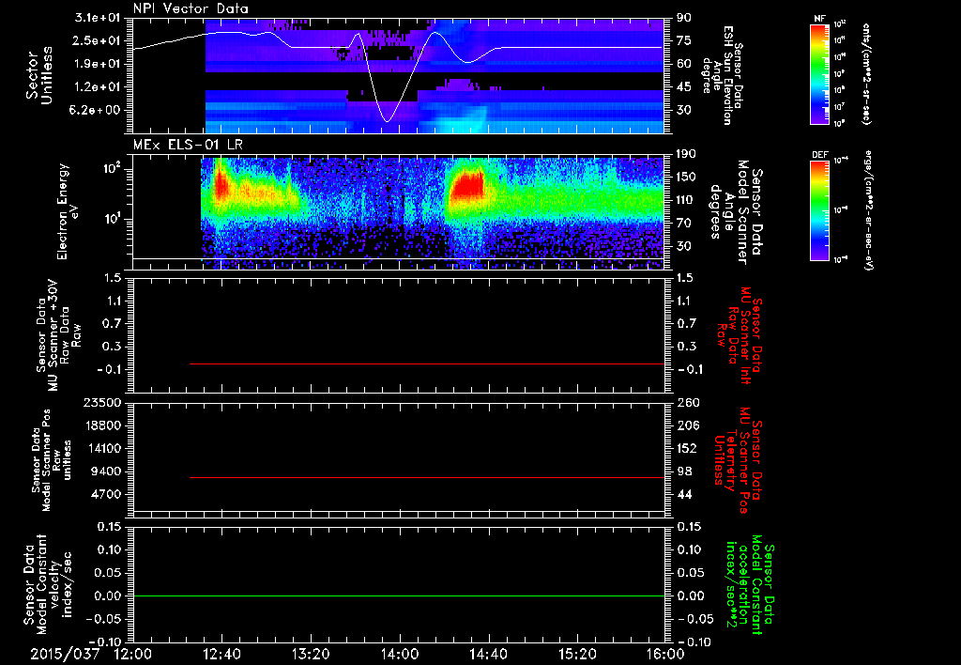
Task: Click the "Electron Energy eV" axis title
Action: 69,211
